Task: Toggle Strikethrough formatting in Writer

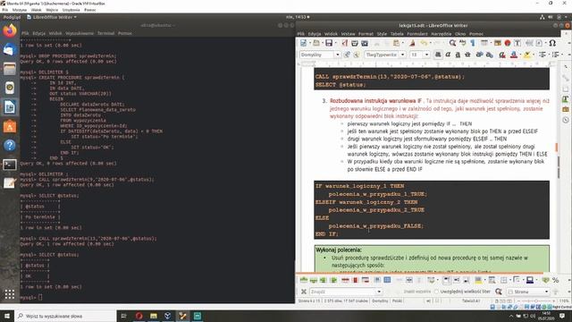Action: click(467, 55)
